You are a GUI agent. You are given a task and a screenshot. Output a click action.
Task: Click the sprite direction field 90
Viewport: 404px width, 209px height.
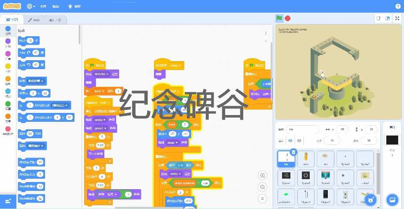369,141
